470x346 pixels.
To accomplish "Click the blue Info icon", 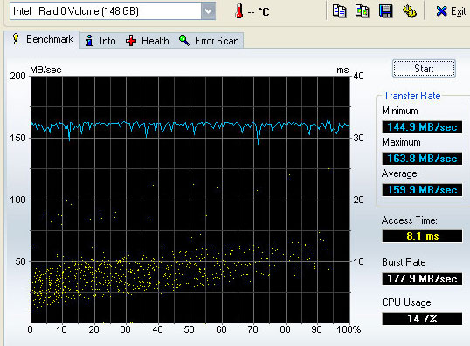I will 89,41.
